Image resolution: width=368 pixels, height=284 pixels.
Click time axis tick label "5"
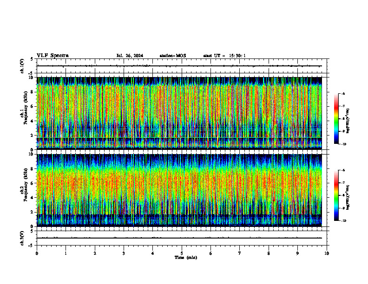[x=182, y=253]
